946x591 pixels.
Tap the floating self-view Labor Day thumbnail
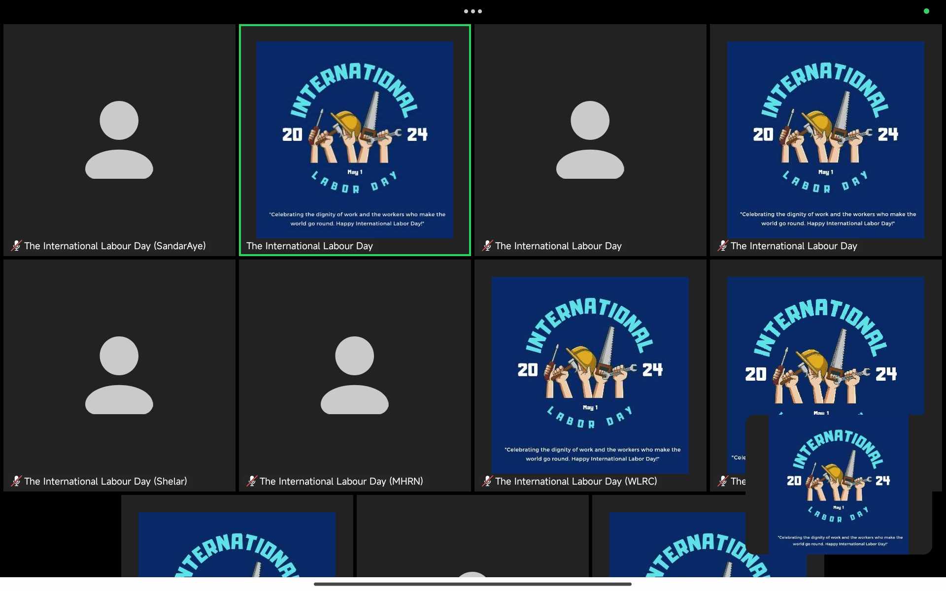click(839, 485)
